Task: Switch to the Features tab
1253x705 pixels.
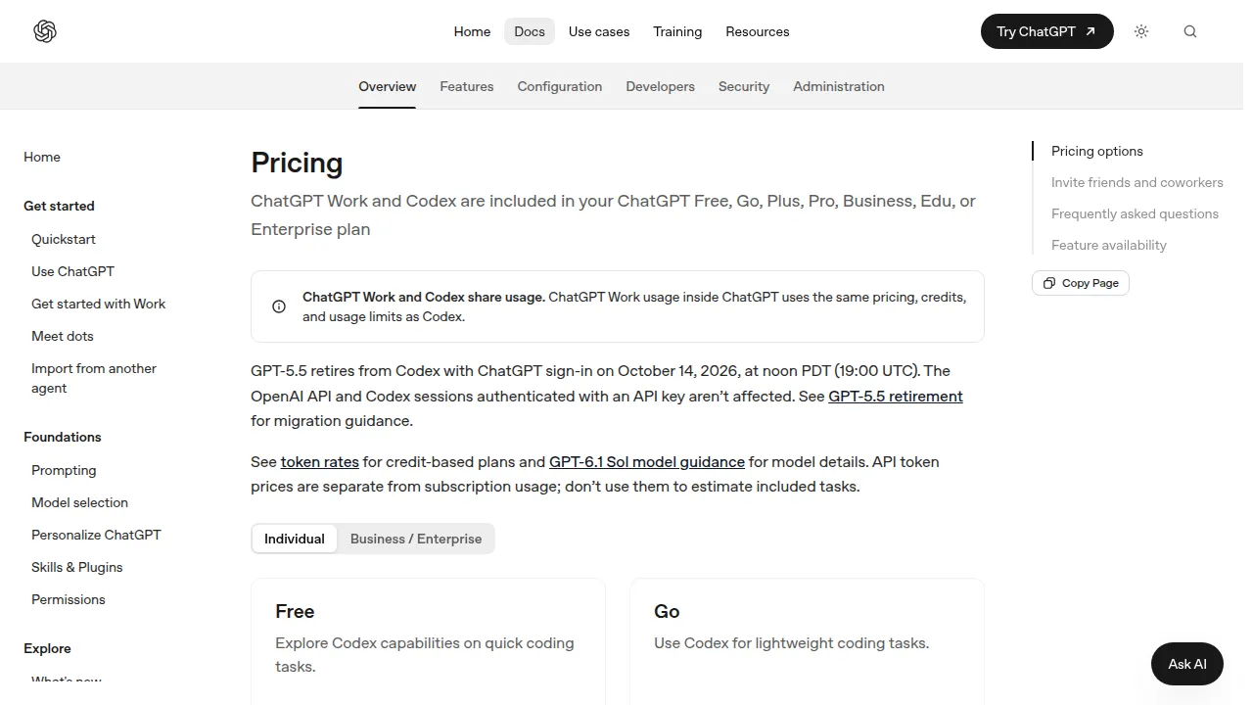Action: click(x=467, y=86)
